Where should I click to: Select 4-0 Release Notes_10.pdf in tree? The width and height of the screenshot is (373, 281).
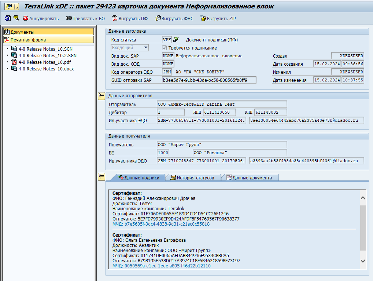44,62
